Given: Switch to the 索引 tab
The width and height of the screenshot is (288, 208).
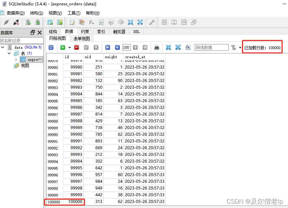Looking at the screenshot, I should coord(101,32).
